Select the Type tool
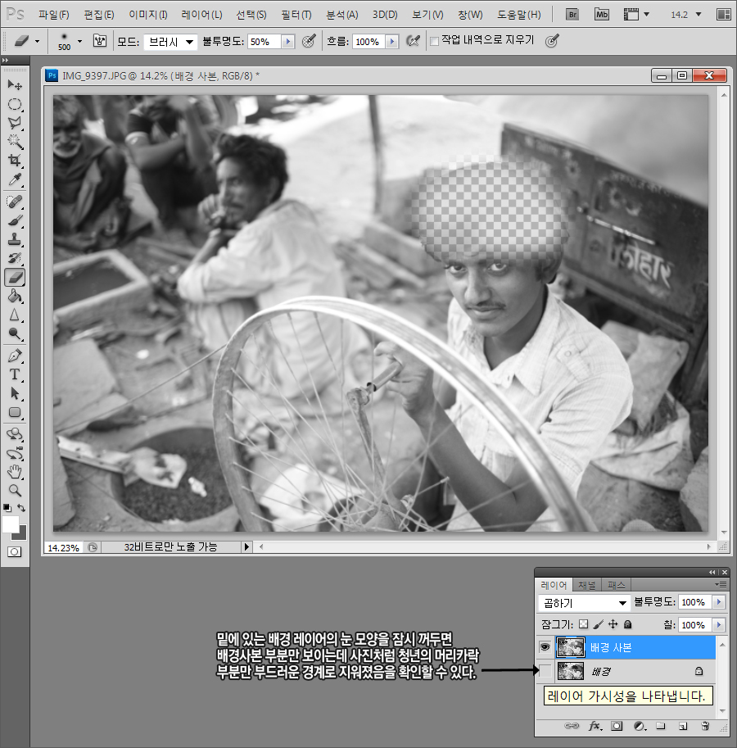The image size is (737, 748). click(x=15, y=375)
